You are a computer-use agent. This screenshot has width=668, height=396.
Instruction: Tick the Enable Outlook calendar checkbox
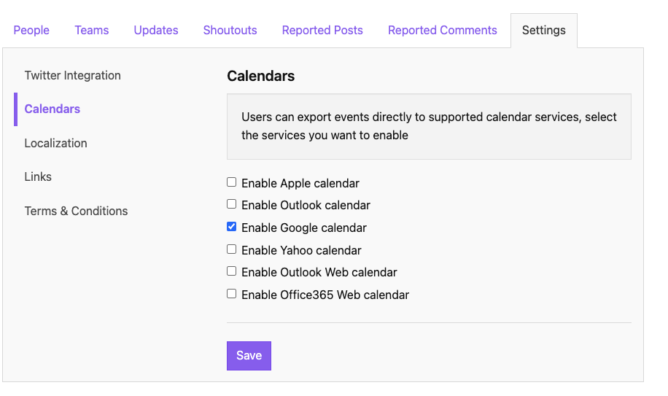click(x=231, y=204)
